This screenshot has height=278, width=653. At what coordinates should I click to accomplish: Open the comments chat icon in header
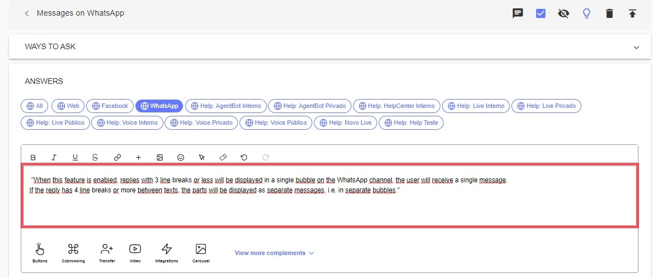[x=517, y=14]
